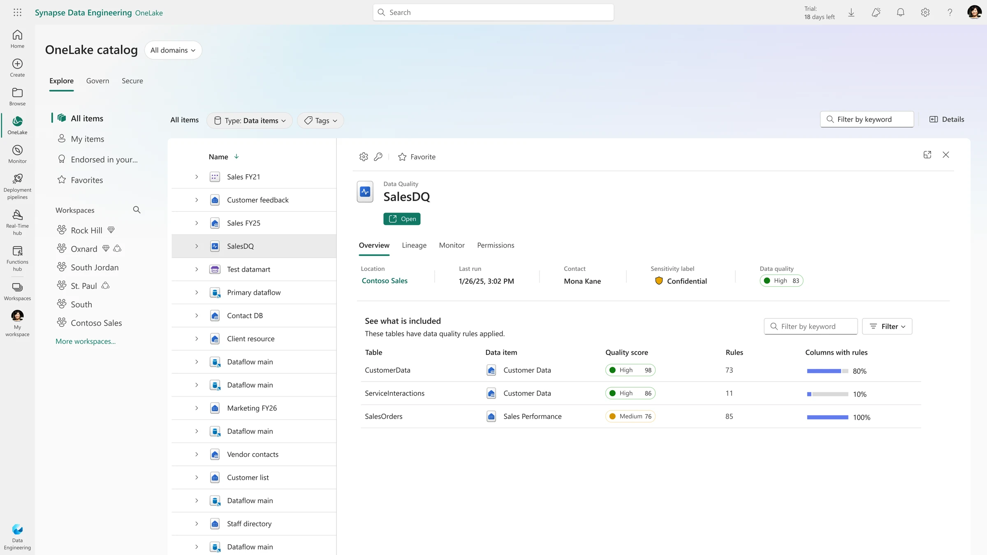Open notifications bell icon
This screenshot has height=555, width=987.
point(901,12)
